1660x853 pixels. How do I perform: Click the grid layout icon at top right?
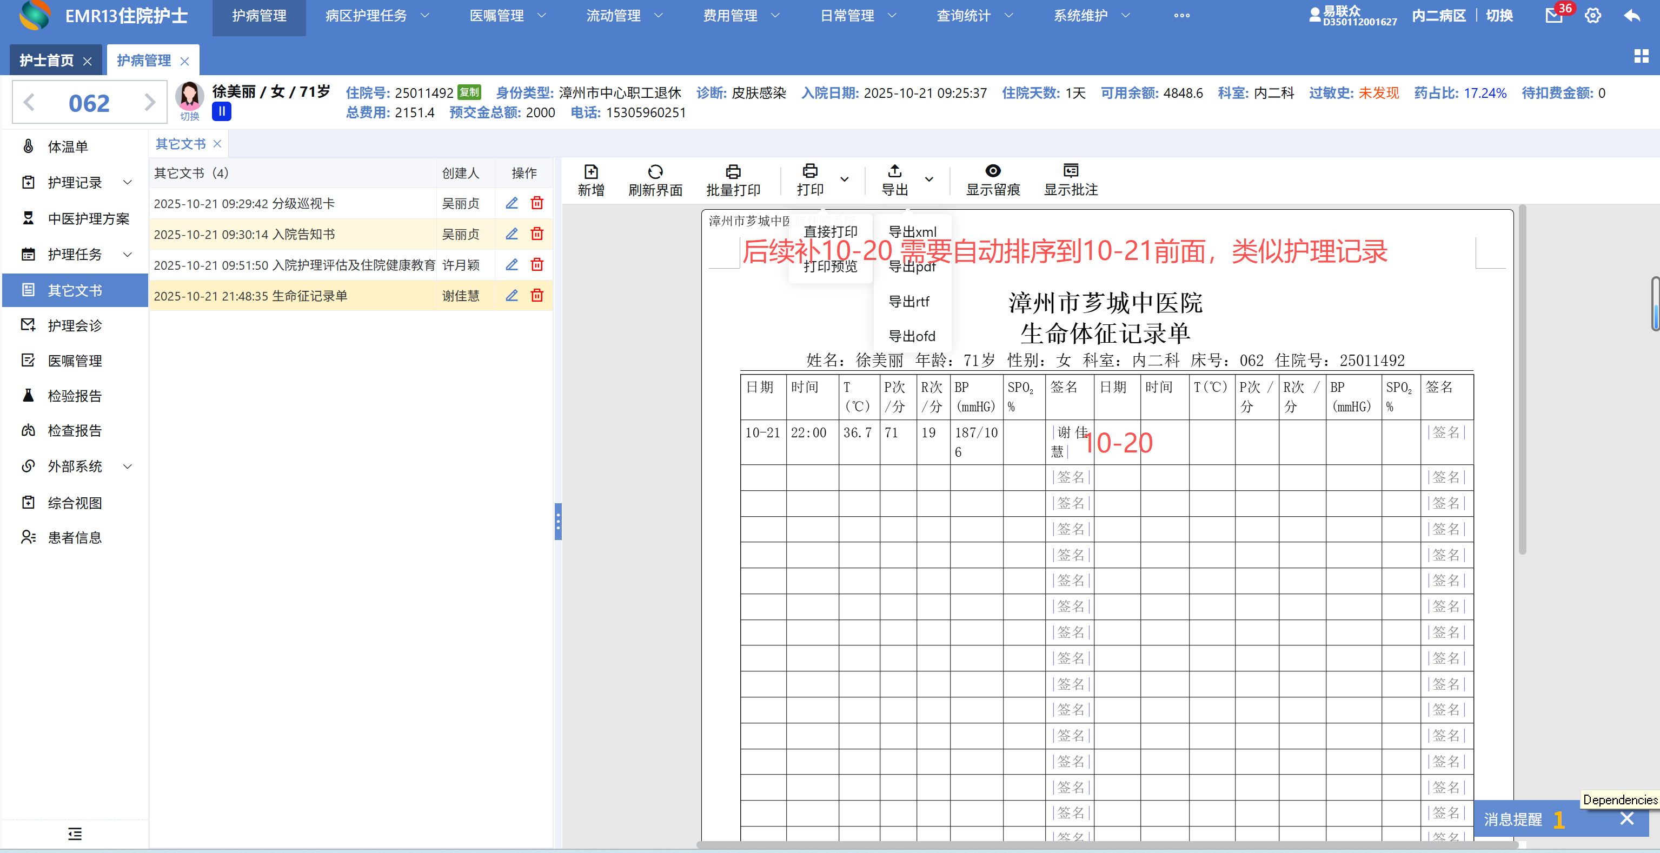pyautogui.click(x=1641, y=57)
